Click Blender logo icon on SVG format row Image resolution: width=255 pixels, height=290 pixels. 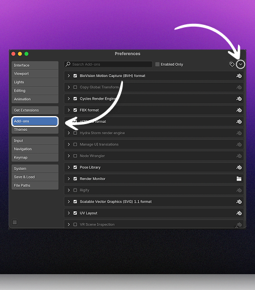point(239,202)
